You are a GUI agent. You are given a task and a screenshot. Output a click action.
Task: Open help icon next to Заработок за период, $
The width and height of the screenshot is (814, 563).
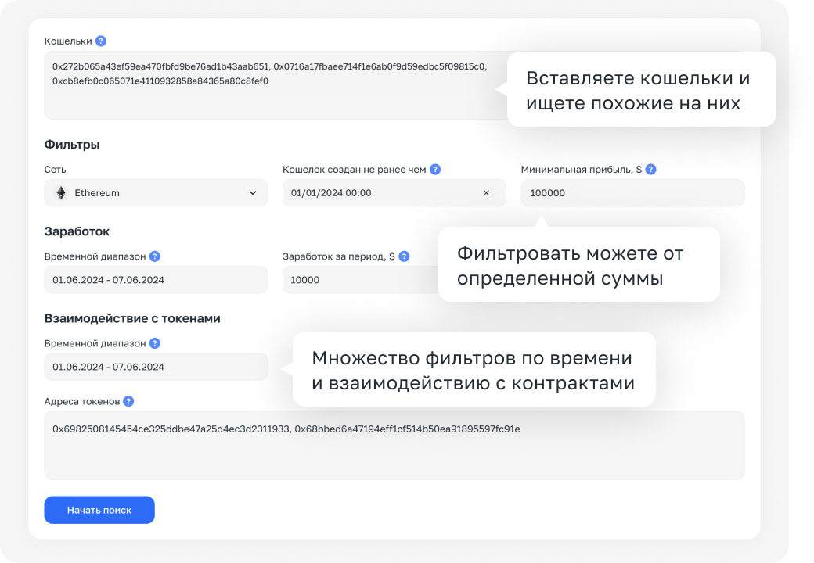404,256
